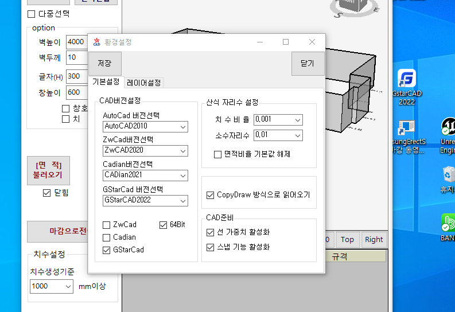The image size is (455, 312).
Task: Enable the ZwCad checkbox
Action: tap(106, 225)
